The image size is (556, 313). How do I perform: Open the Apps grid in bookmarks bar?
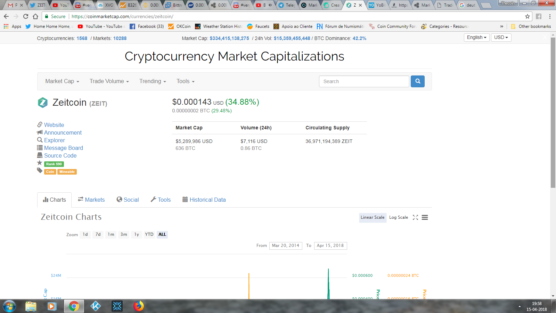click(13, 26)
